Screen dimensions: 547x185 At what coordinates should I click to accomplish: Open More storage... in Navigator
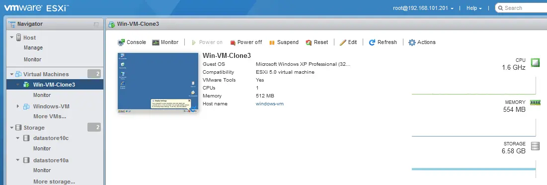[54, 182]
